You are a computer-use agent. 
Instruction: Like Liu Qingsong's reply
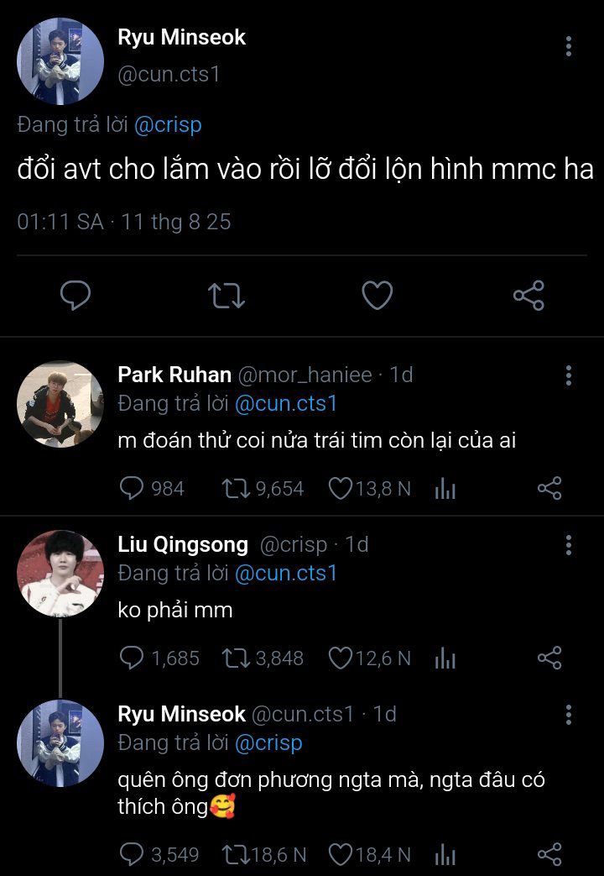click(340, 658)
